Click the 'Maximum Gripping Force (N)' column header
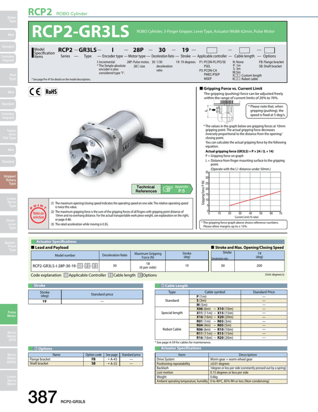 coord(148,255)
